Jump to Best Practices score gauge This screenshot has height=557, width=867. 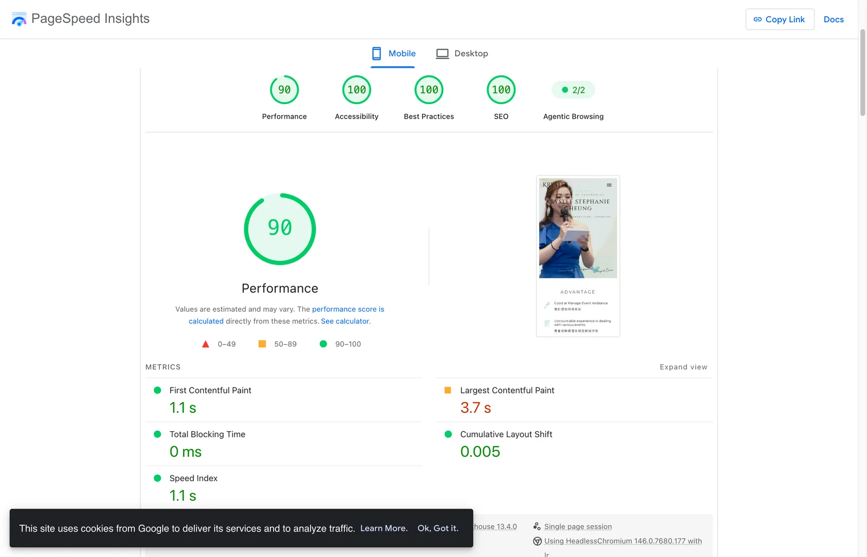[429, 90]
